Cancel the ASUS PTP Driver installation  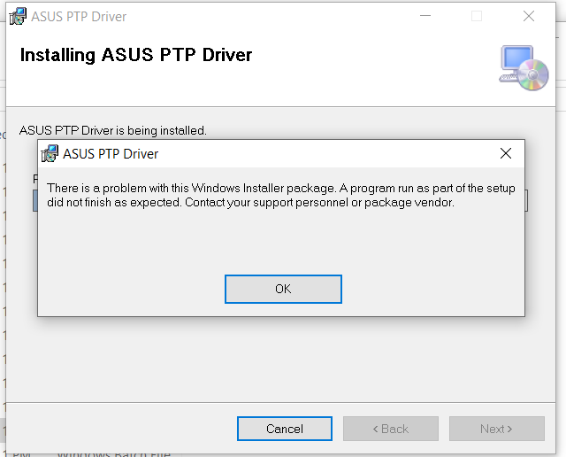[x=285, y=429]
